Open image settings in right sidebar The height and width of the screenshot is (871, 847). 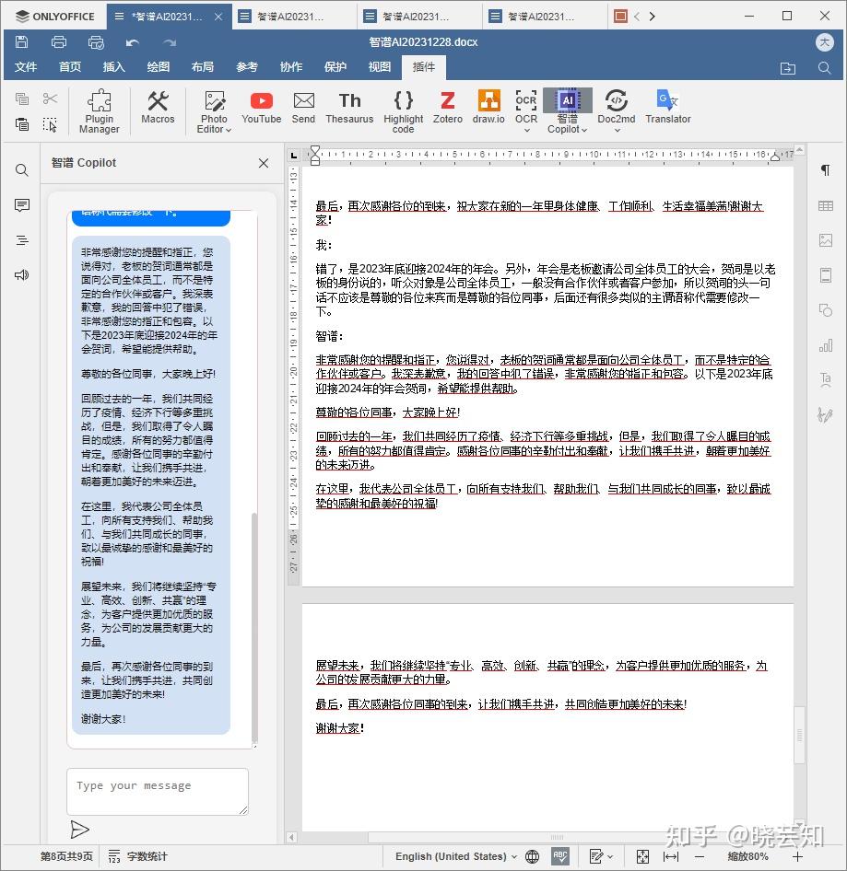[x=826, y=240]
